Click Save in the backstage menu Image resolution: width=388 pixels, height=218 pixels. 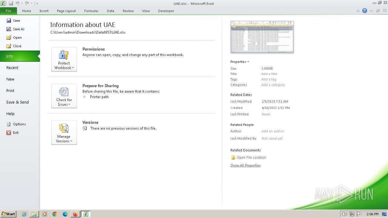pyautogui.click(x=13, y=21)
